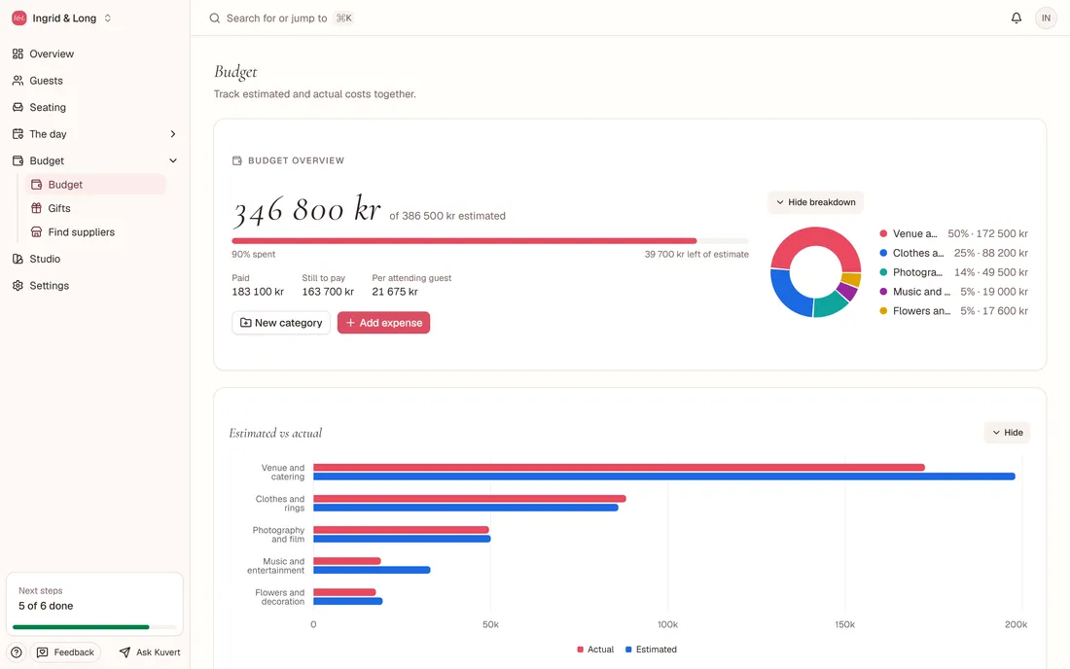Click the search magnifier icon

click(x=214, y=18)
